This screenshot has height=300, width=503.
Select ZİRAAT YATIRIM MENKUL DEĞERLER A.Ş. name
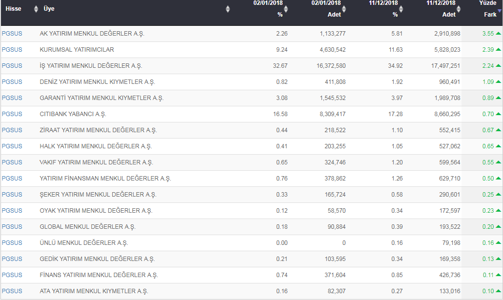pos(98,130)
